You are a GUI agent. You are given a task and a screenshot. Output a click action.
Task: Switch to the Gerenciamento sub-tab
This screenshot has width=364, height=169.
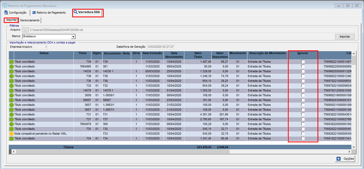[30, 20]
